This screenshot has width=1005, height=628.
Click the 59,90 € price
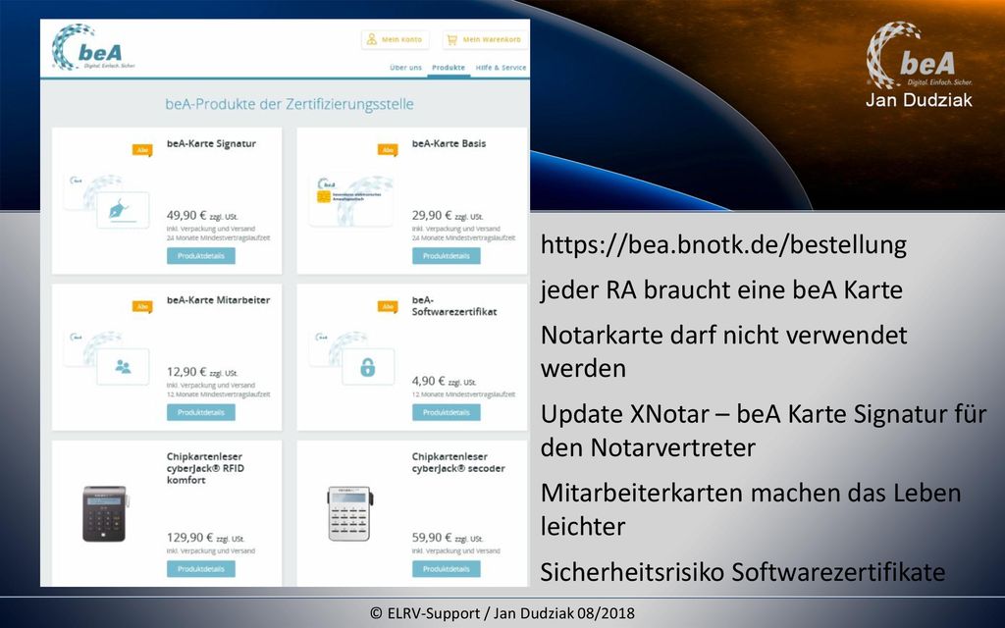coord(432,537)
